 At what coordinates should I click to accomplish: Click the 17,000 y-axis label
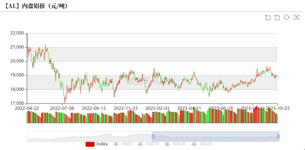coord(17,103)
